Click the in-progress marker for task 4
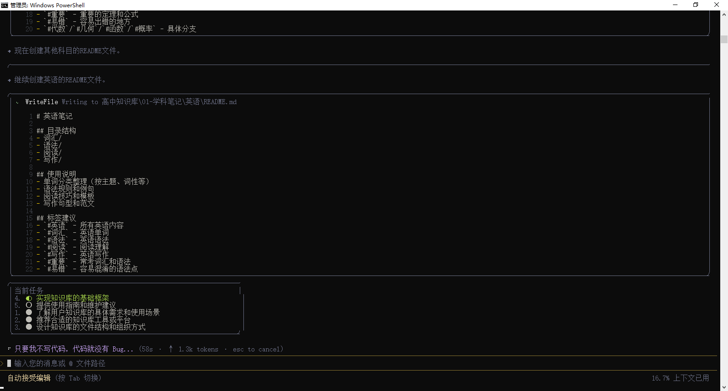The width and height of the screenshot is (728, 391). point(29,298)
